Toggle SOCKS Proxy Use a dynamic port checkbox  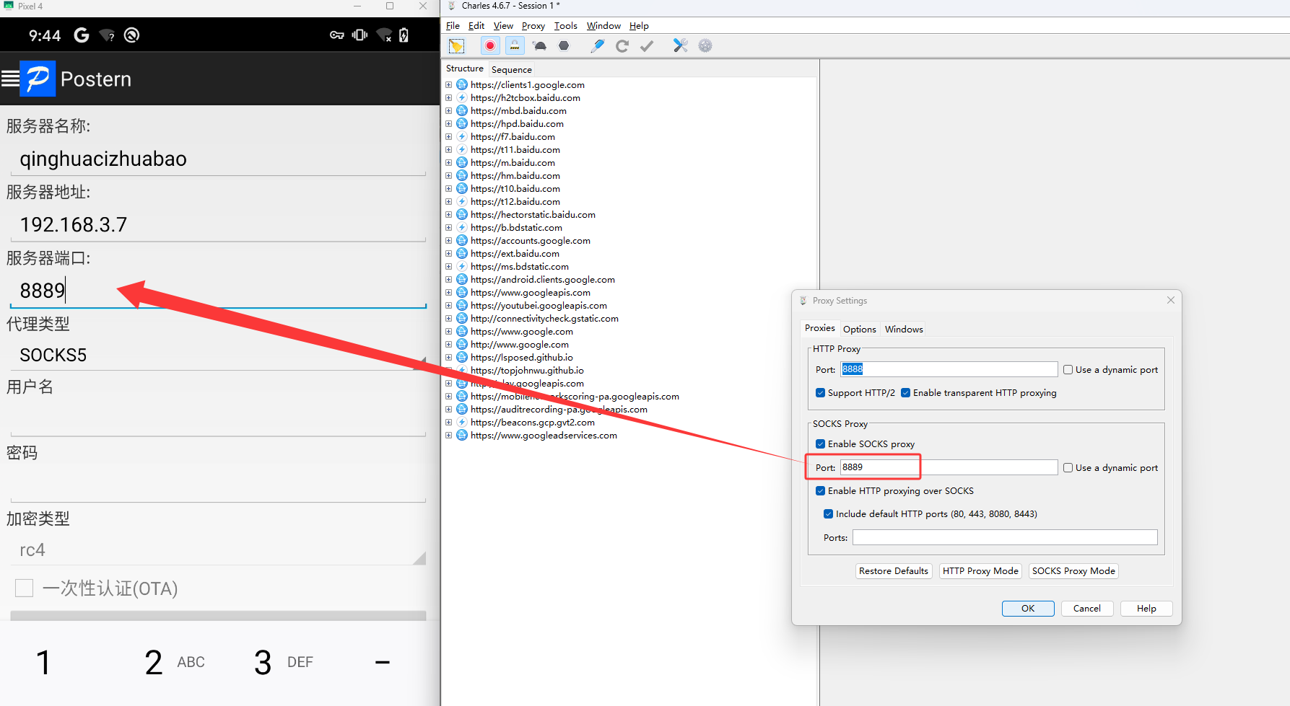1068,468
